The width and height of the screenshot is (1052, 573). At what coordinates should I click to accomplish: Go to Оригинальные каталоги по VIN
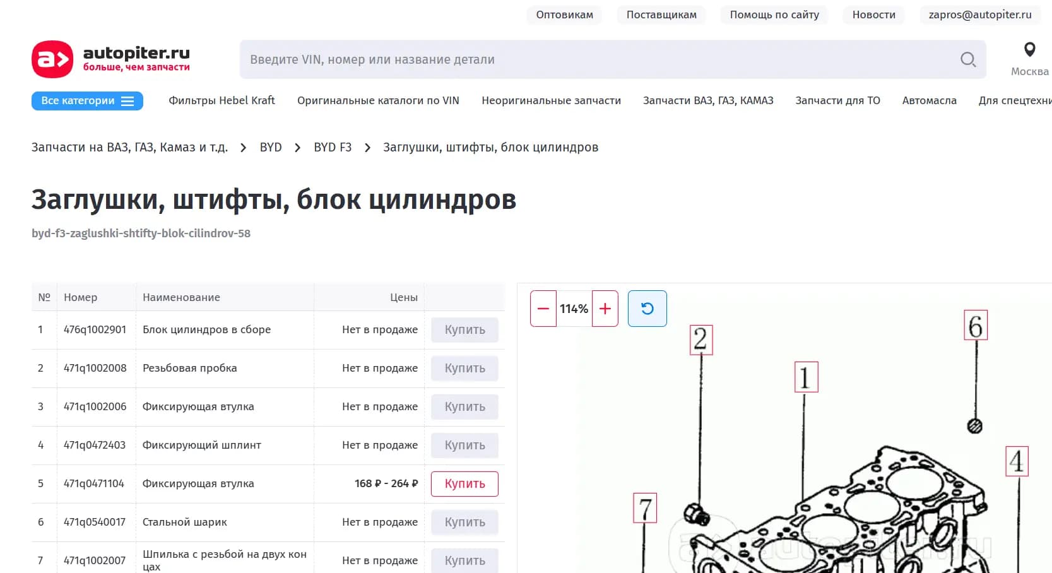click(x=378, y=100)
